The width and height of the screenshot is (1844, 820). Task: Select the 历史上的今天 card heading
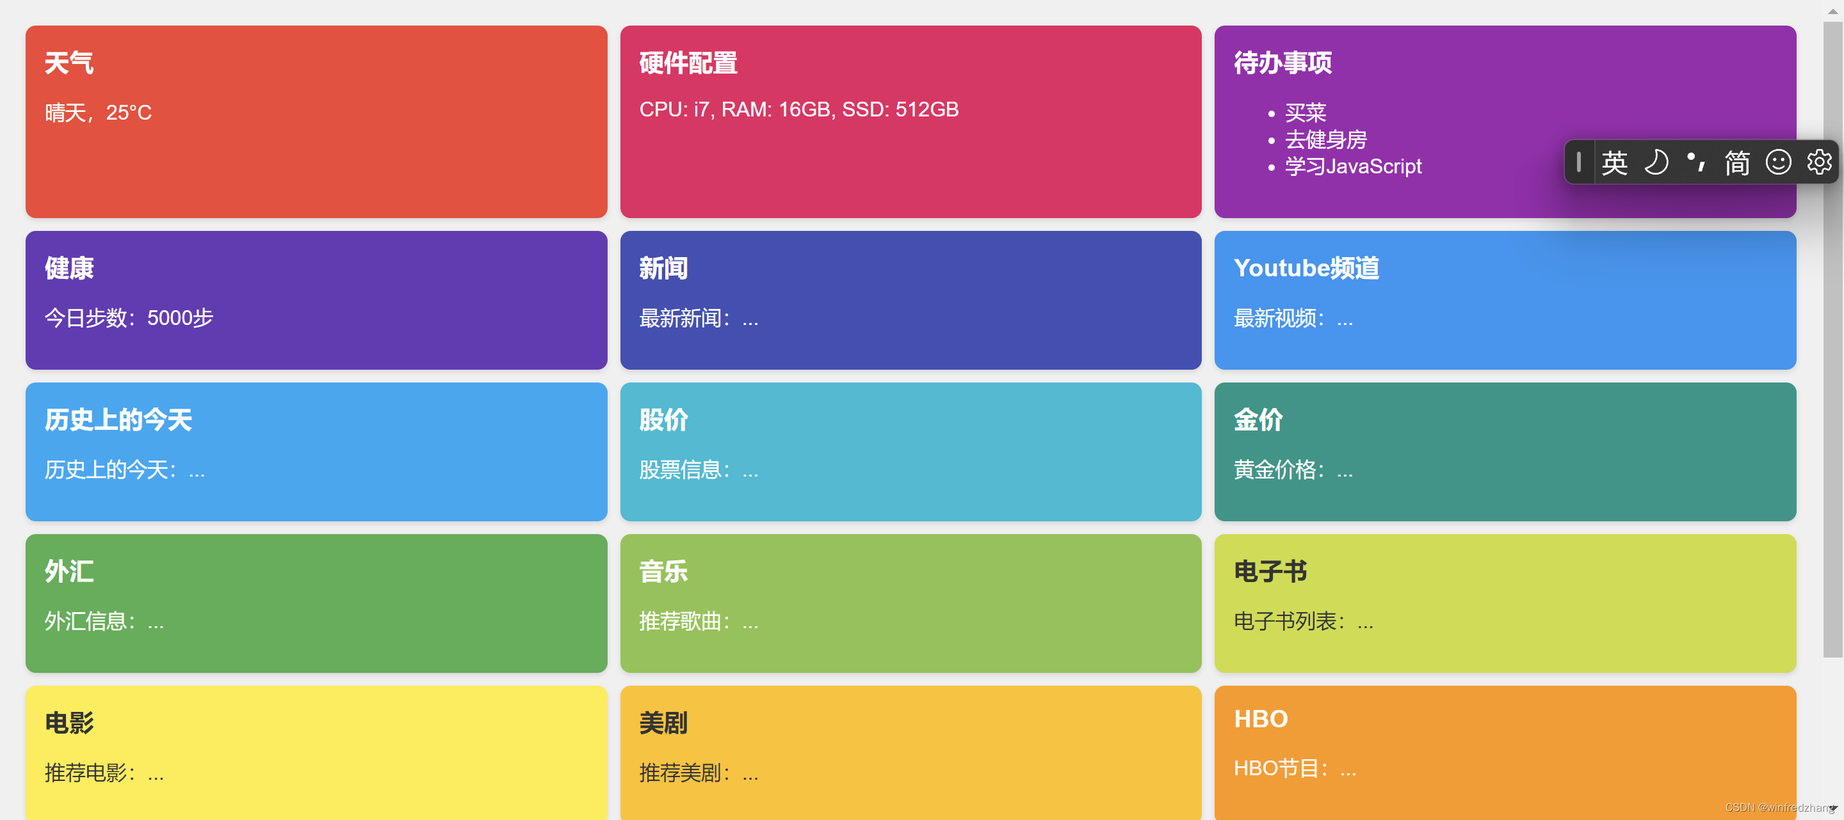(x=118, y=420)
